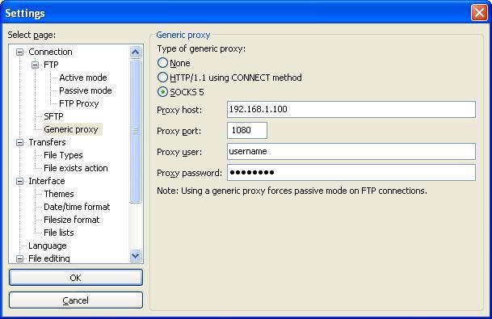This screenshot has height=319, width=492.
Task: Select the FTP tree item label
Action: point(51,65)
